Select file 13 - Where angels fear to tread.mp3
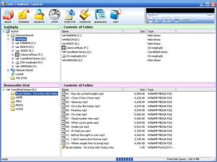The height and width of the screenshot is (162, 217). pyautogui.click(x=87, y=143)
